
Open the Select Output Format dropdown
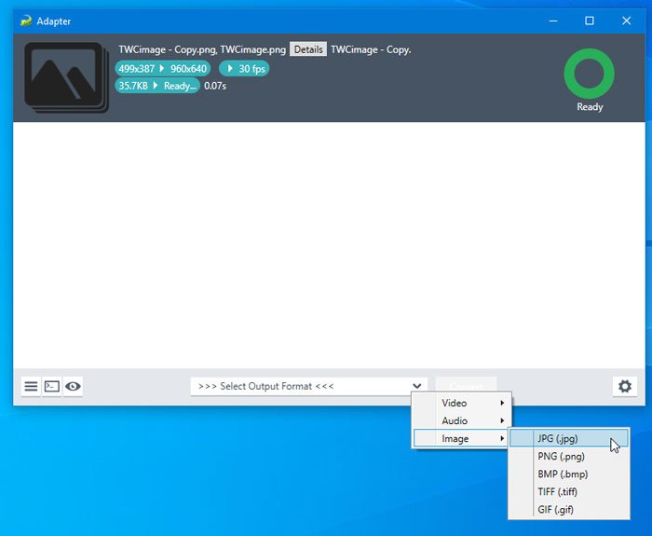tap(308, 386)
